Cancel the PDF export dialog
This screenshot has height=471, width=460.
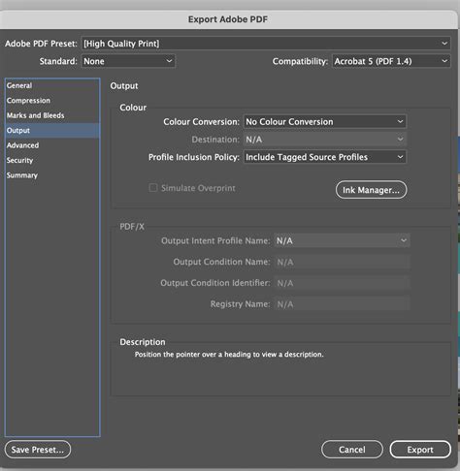(x=352, y=450)
